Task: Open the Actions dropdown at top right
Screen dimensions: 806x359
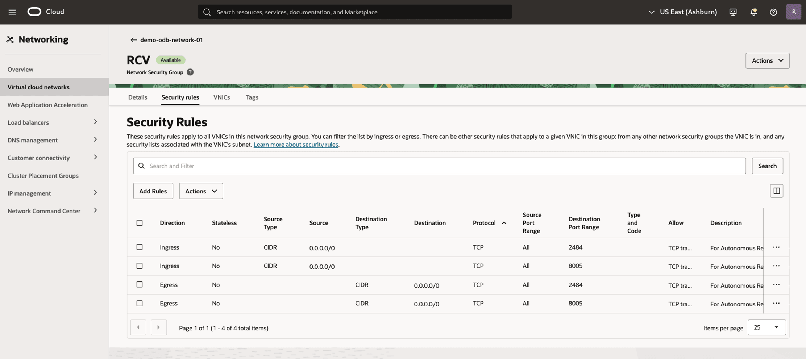Action: (767, 60)
